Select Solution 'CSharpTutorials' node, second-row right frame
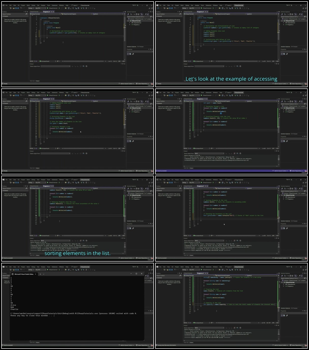The width and height of the screenshot is (309, 350). [294, 106]
